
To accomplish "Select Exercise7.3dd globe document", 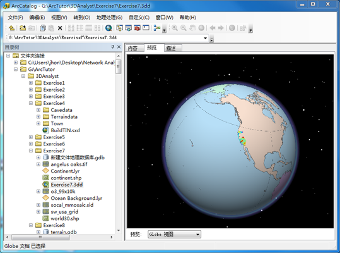I will (x=67, y=185).
